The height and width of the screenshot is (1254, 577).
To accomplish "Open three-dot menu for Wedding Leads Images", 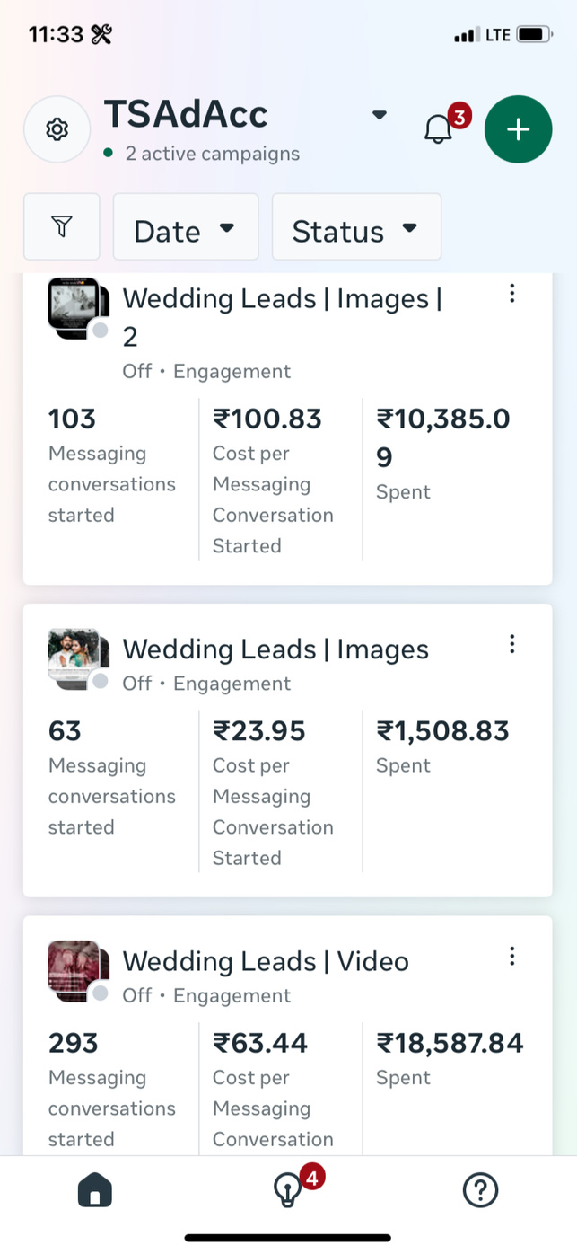I will click(511, 643).
